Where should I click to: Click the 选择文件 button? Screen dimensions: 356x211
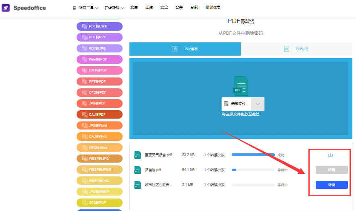click(236, 104)
